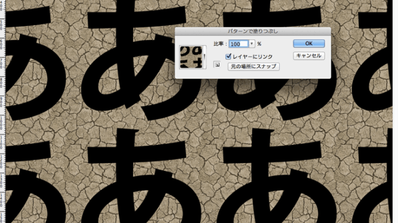Viewport: 398px width, 223px height.
Task: Toggle the レイヤーにリンク checkbox
Action: click(x=228, y=56)
